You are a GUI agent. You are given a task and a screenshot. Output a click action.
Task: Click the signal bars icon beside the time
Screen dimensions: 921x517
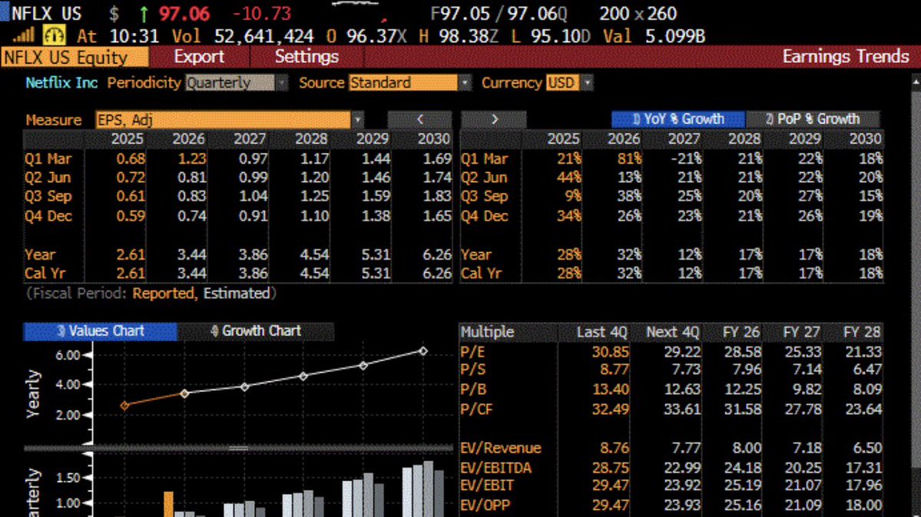(24, 35)
